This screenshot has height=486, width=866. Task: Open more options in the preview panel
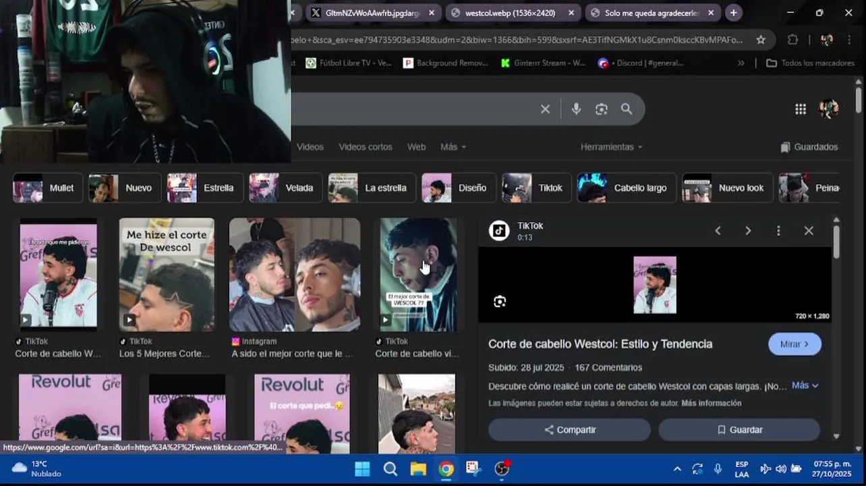coord(778,231)
